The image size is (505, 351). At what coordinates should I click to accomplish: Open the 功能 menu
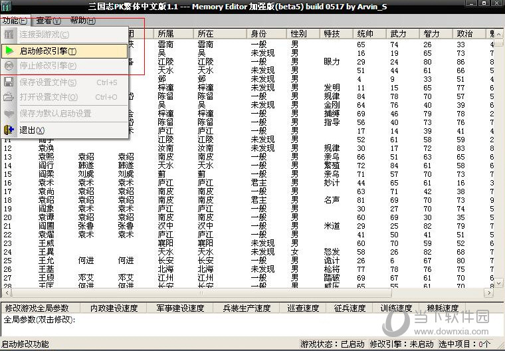coord(15,21)
